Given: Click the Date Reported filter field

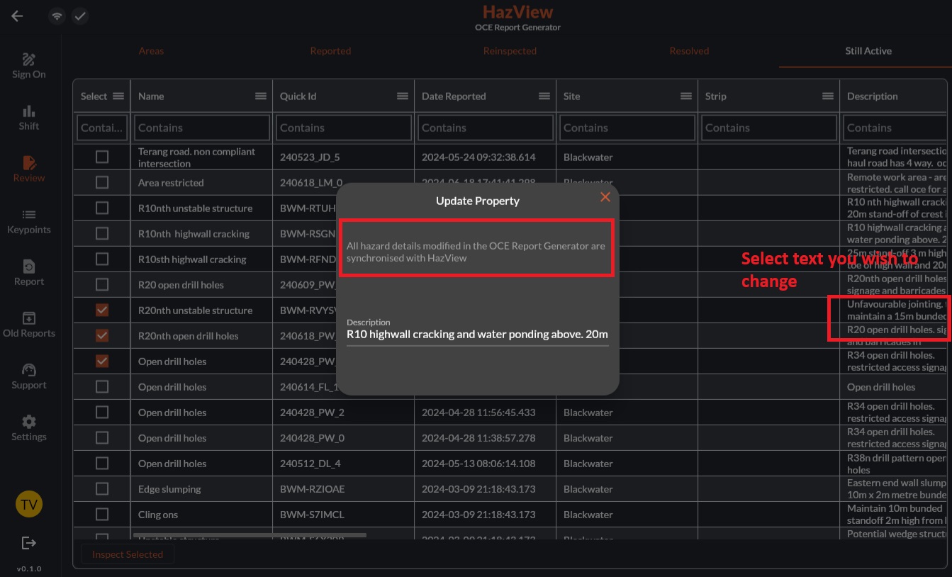Looking at the screenshot, I should click(x=486, y=128).
